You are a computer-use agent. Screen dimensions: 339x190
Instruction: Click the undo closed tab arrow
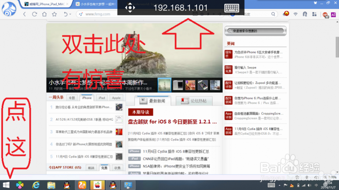(x=65, y=14)
